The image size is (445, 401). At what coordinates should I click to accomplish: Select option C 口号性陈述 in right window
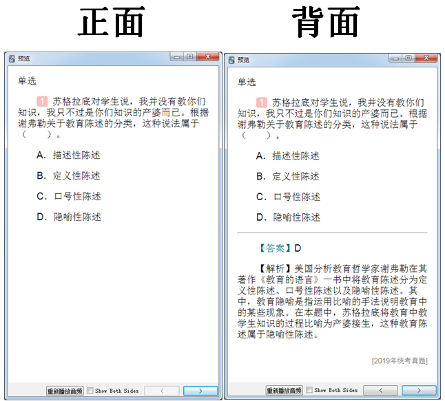point(288,197)
